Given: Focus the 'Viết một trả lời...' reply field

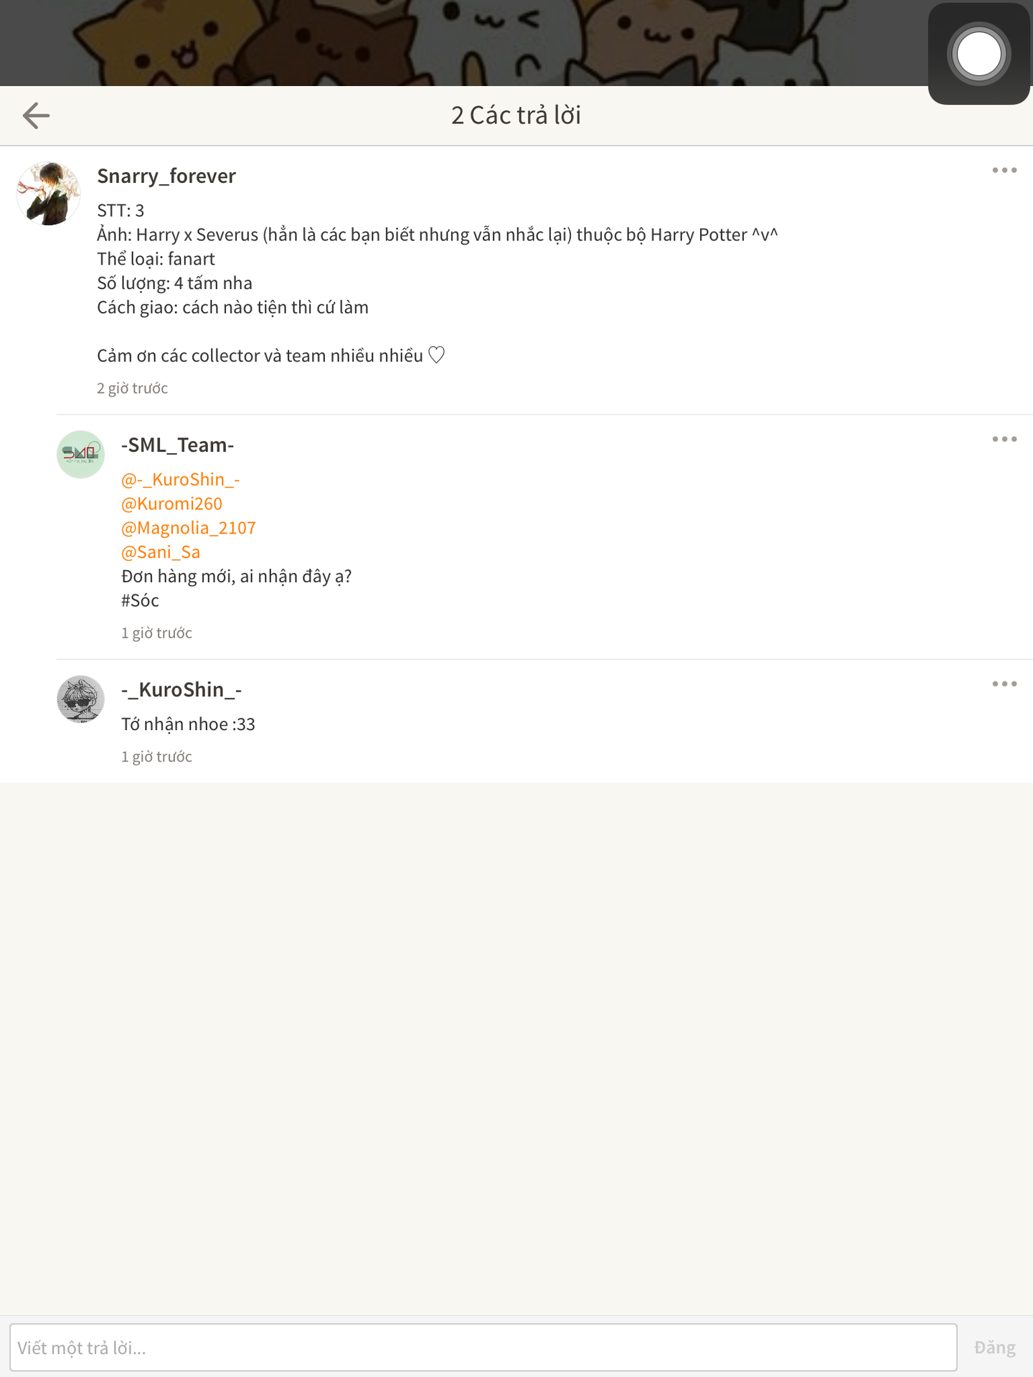Looking at the screenshot, I should pyautogui.click(x=484, y=1348).
